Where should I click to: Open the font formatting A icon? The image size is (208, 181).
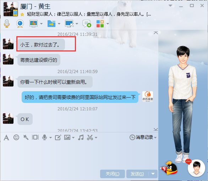[6, 137]
